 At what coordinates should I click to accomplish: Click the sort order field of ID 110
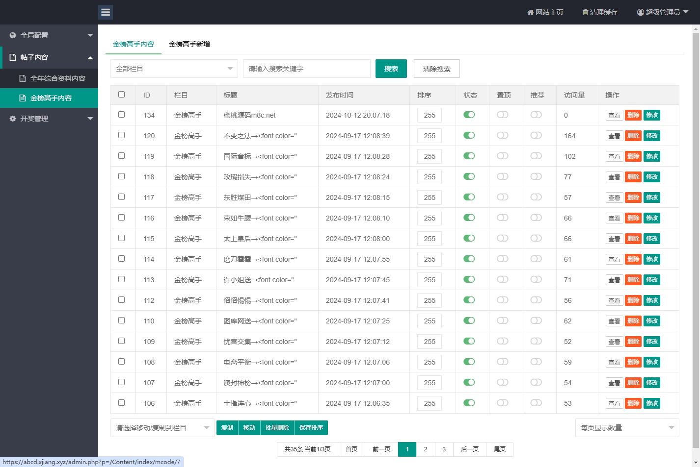coord(430,321)
